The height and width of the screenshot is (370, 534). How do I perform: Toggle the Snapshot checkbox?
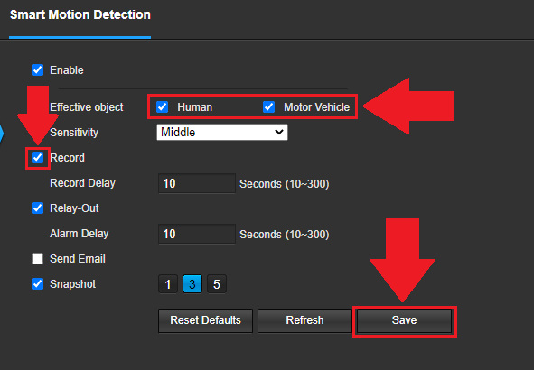pyautogui.click(x=37, y=283)
